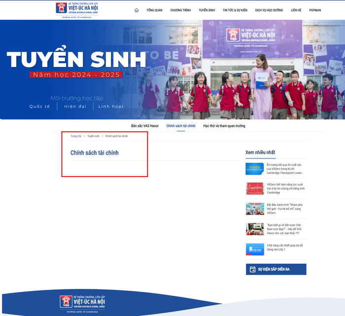Open article about chứng chỉ tiếng Anh Cambridge
The height and width of the screenshot is (316, 345).
(286, 189)
